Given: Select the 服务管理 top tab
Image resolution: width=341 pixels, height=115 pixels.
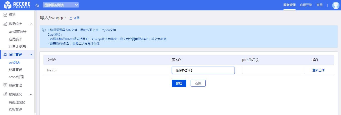Looking at the screenshot, I should coord(289,5).
